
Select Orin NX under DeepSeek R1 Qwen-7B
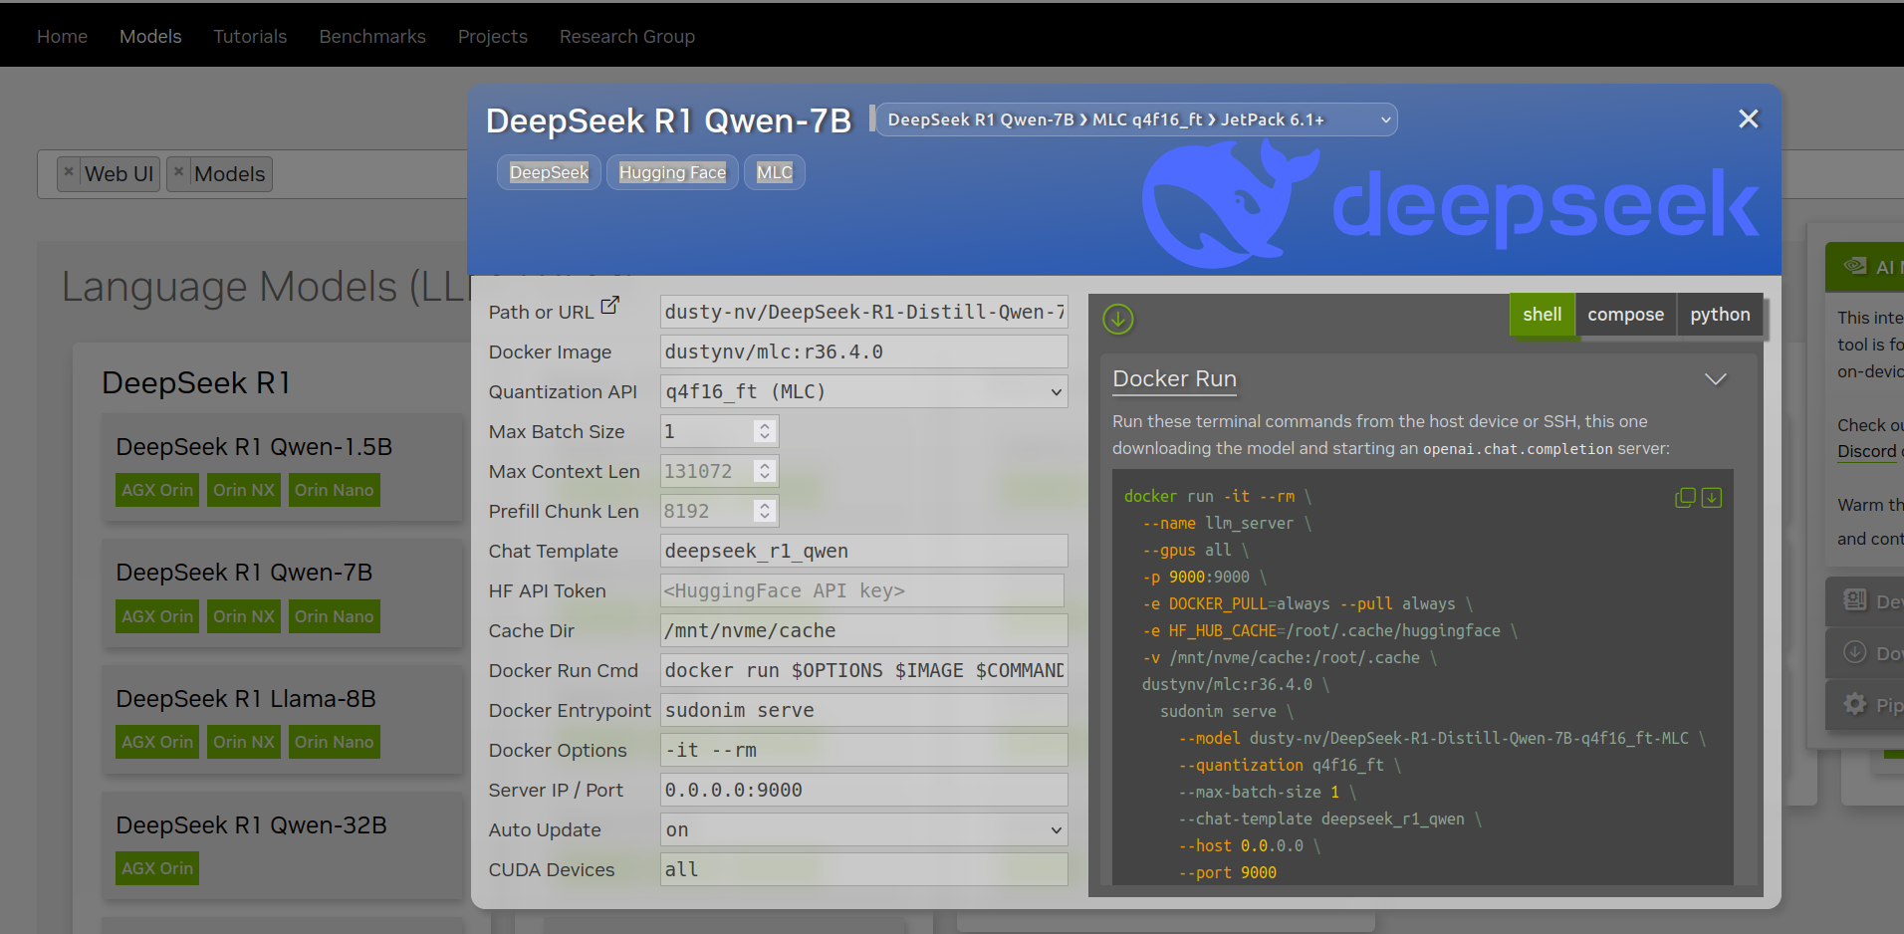click(x=244, y=616)
